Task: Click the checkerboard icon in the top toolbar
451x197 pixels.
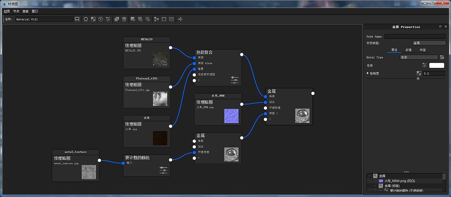Action: pos(93,19)
